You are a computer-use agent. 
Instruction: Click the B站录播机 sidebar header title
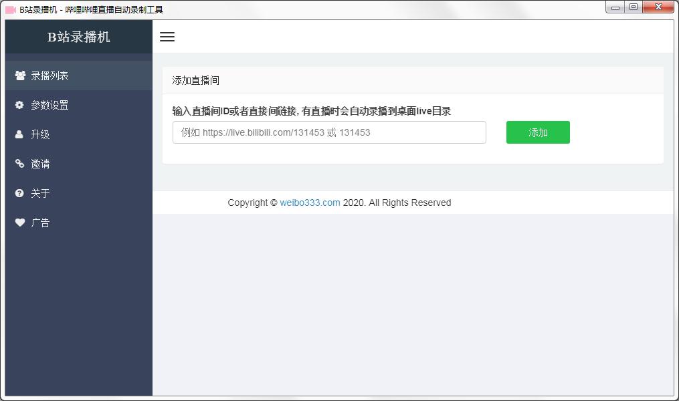click(x=78, y=37)
